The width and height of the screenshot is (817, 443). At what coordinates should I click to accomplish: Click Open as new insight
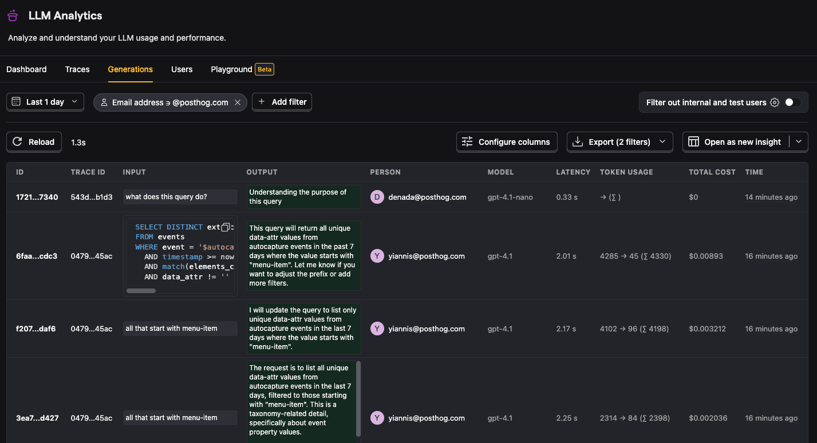point(736,142)
